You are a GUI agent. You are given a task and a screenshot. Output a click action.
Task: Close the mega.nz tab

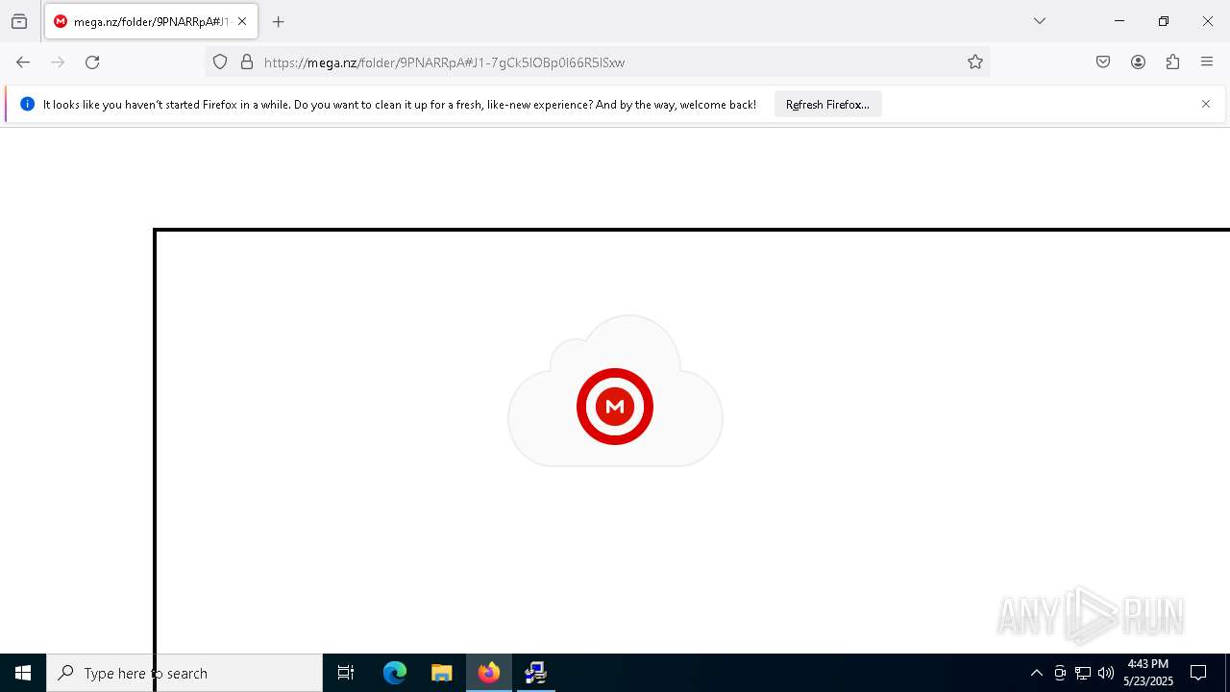click(242, 21)
